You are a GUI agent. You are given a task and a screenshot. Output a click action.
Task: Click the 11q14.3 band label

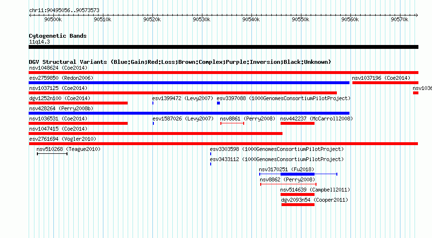[x=39, y=42]
